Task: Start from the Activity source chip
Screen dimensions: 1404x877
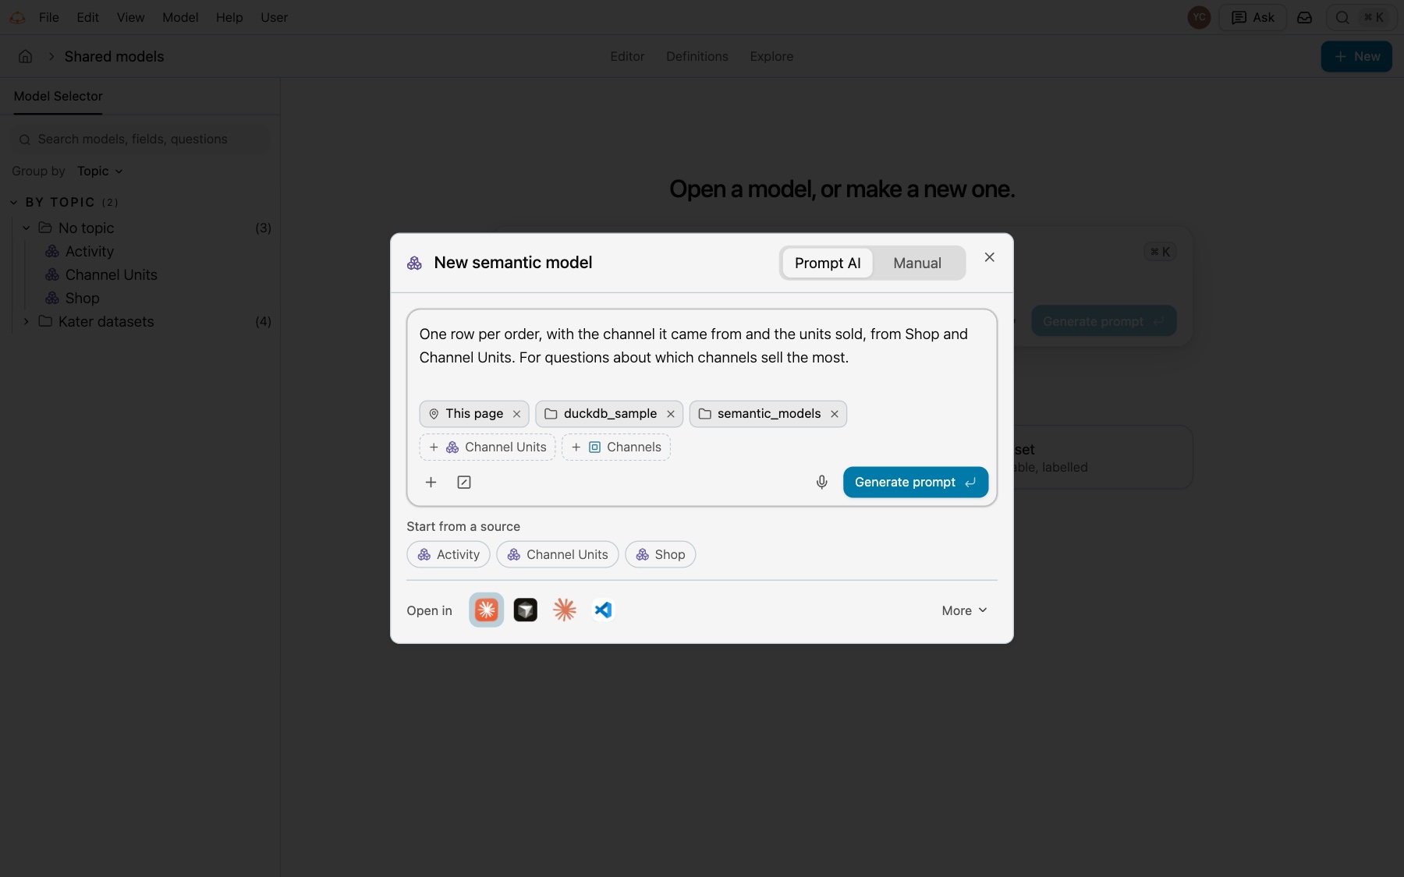Action: pos(448,554)
